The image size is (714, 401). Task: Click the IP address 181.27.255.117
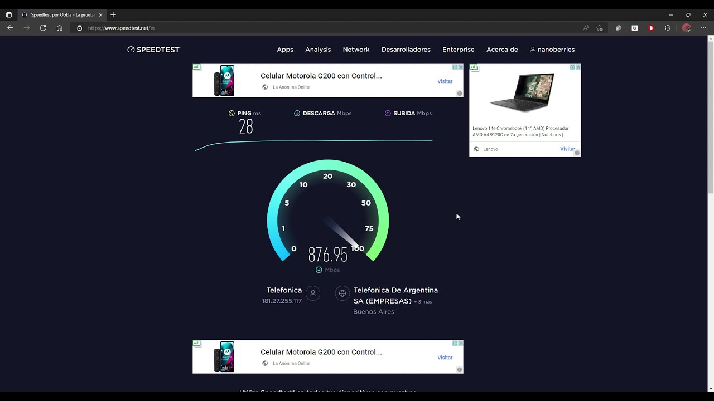(x=282, y=301)
